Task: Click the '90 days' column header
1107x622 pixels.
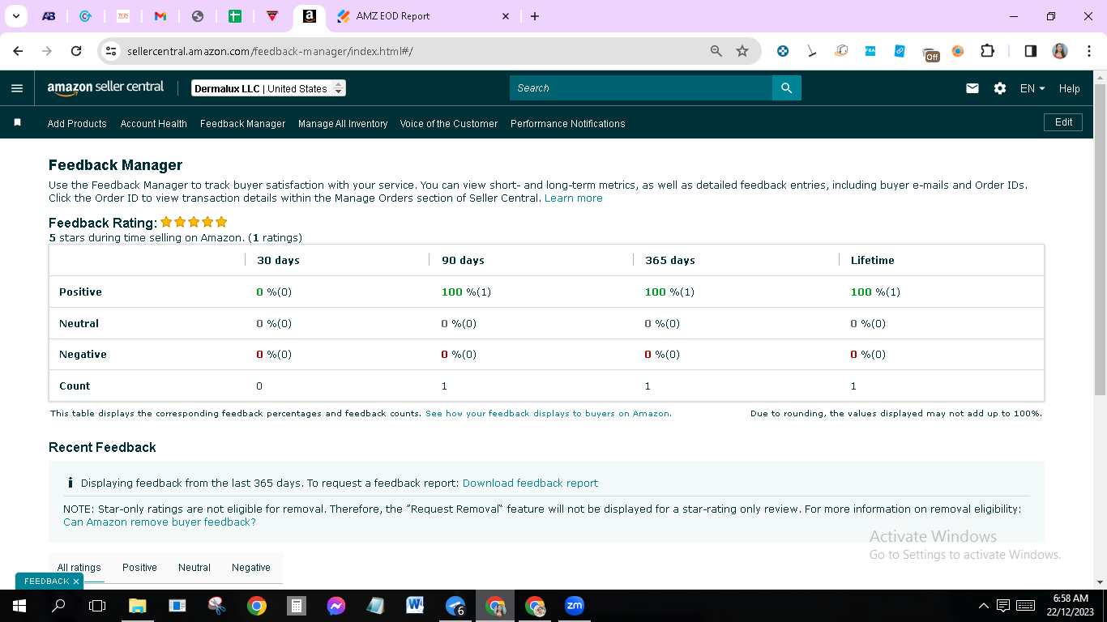Action: [463, 261]
